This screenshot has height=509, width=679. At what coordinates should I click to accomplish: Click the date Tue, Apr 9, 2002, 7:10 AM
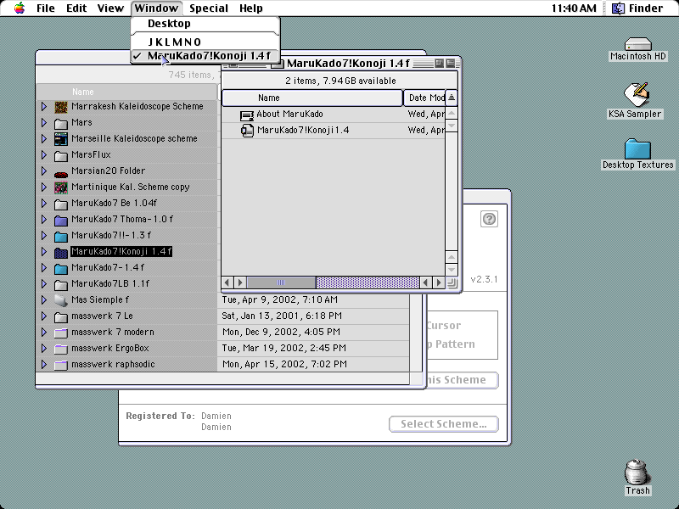point(280,299)
